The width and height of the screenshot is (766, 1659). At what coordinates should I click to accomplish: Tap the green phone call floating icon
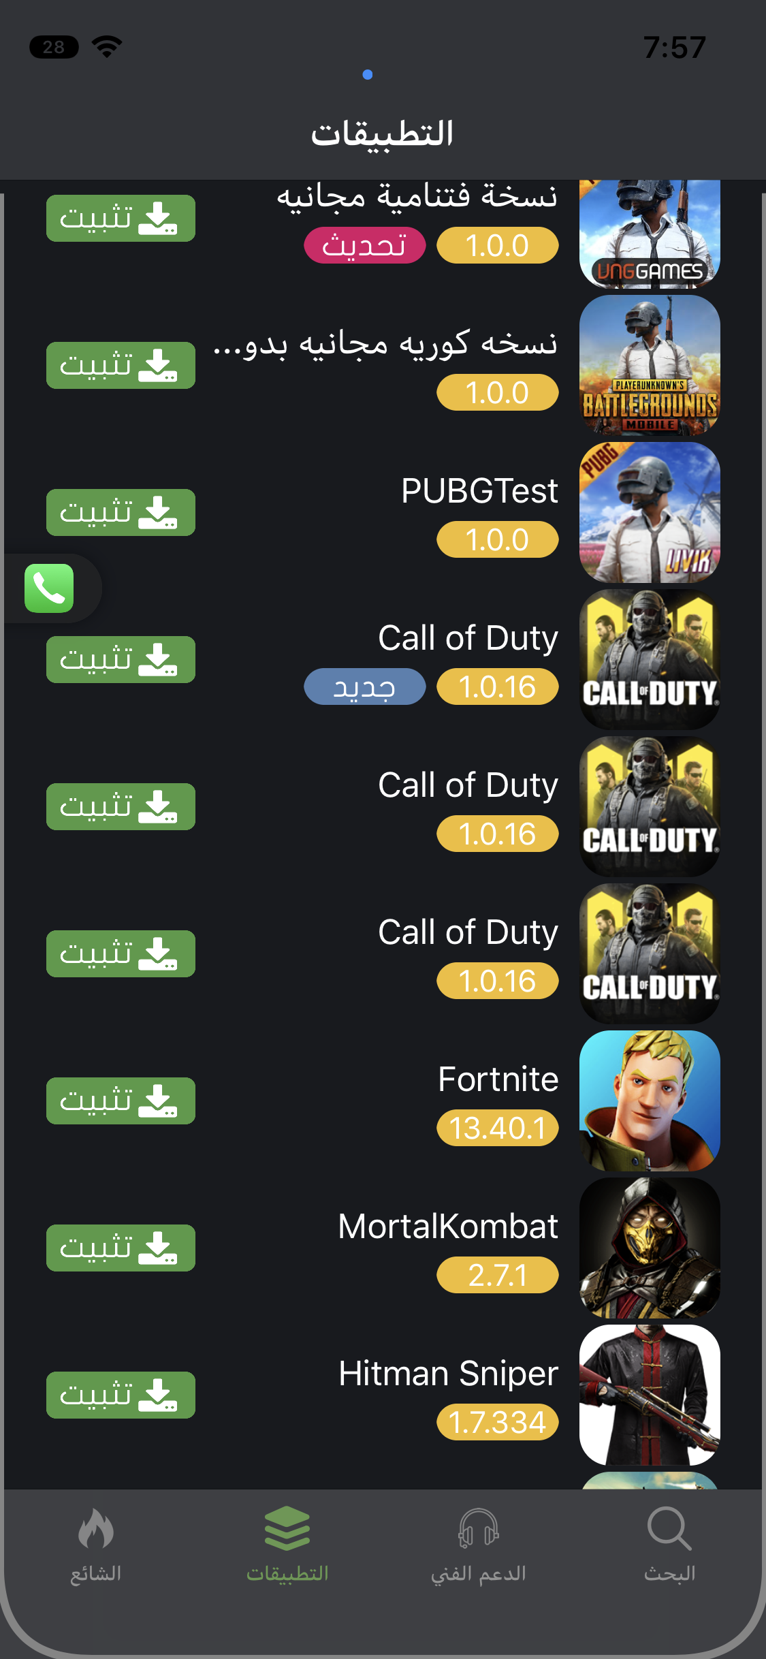coord(49,588)
